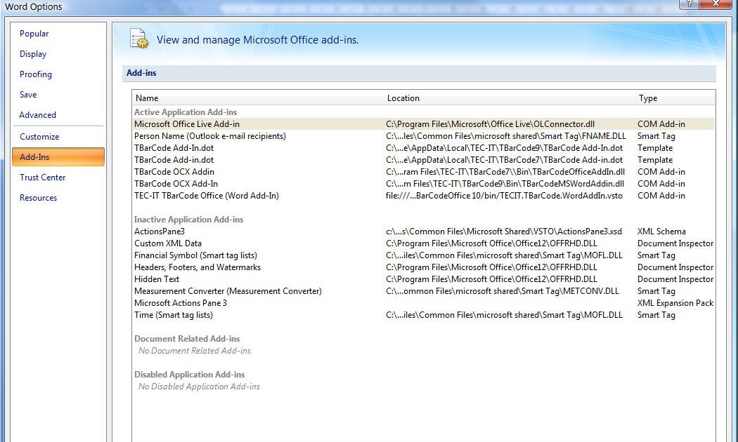Select Microsoft Office Live Add-in row

424,124
